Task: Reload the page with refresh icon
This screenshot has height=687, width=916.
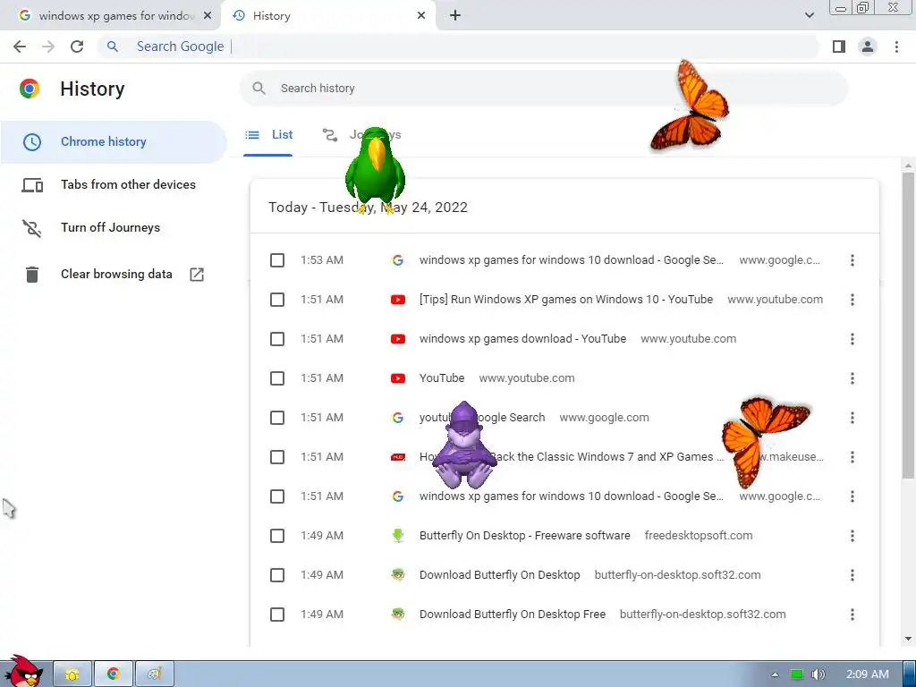Action: [x=77, y=47]
